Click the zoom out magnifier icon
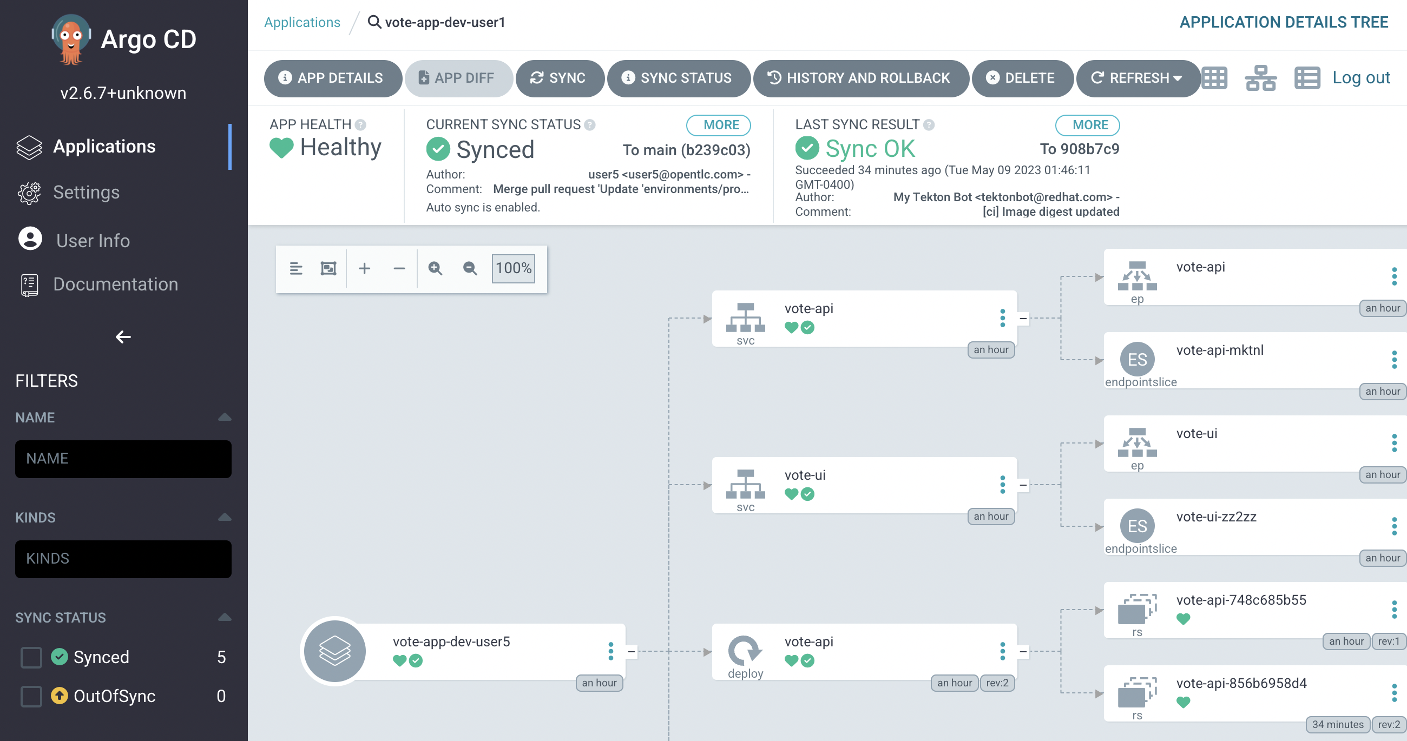The height and width of the screenshot is (741, 1407). pyautogui.click(x=470, y=268)
